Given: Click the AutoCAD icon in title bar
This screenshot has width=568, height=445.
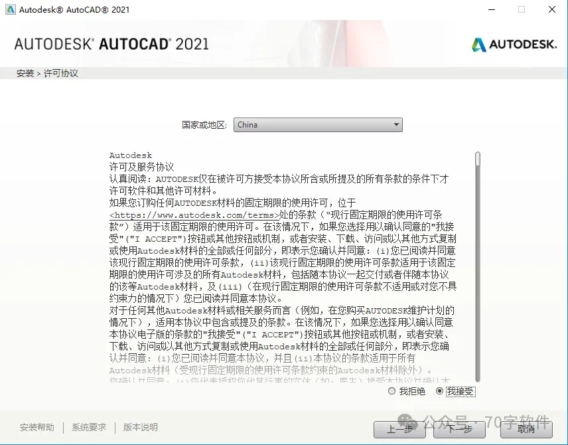Looking at the screenshot, I should (x=11, y=9).
